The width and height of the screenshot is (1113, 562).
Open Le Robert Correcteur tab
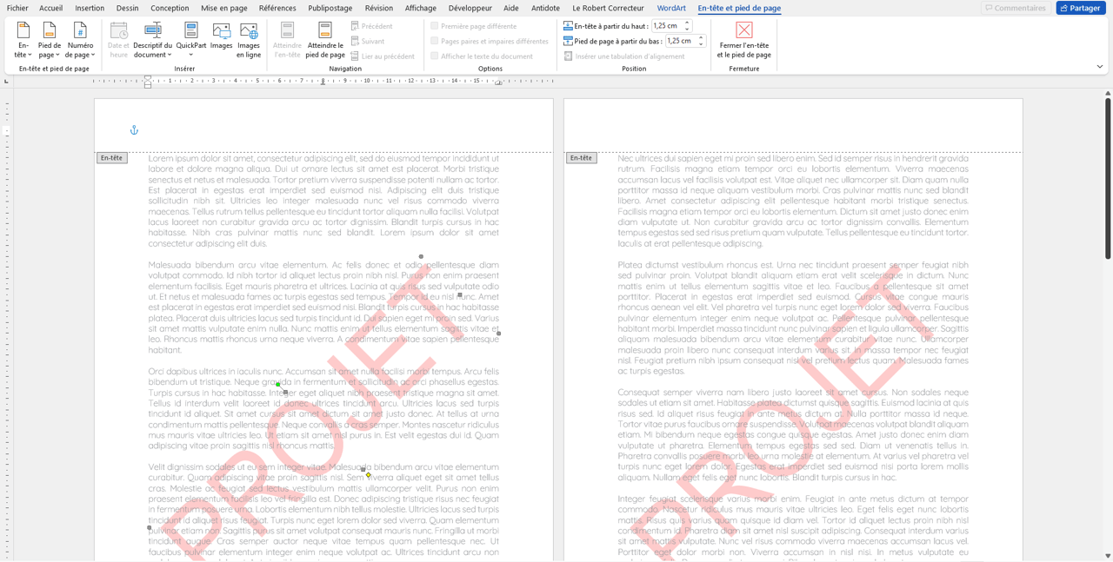[x=608, y=8]
